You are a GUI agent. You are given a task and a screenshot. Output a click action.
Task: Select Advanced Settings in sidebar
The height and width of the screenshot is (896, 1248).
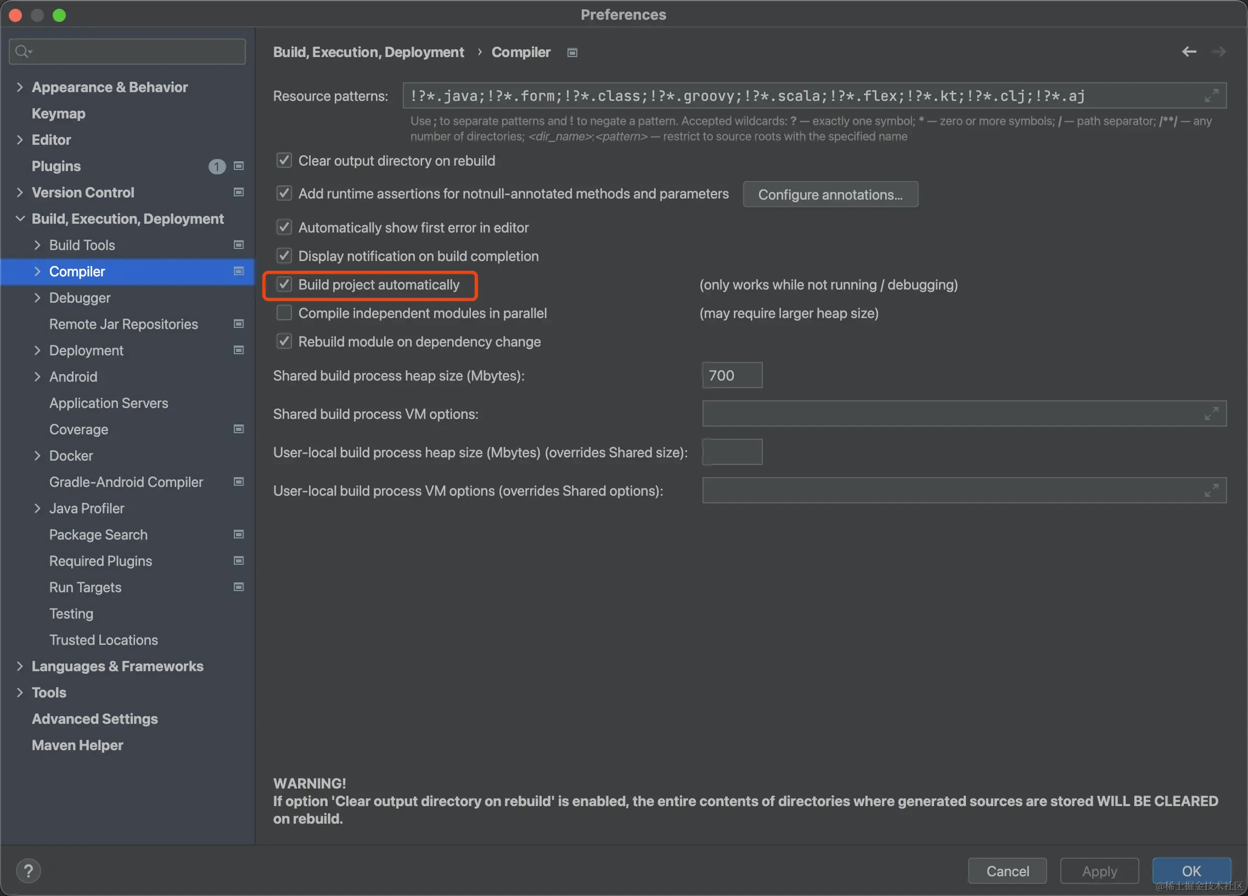tap(94, 718)
